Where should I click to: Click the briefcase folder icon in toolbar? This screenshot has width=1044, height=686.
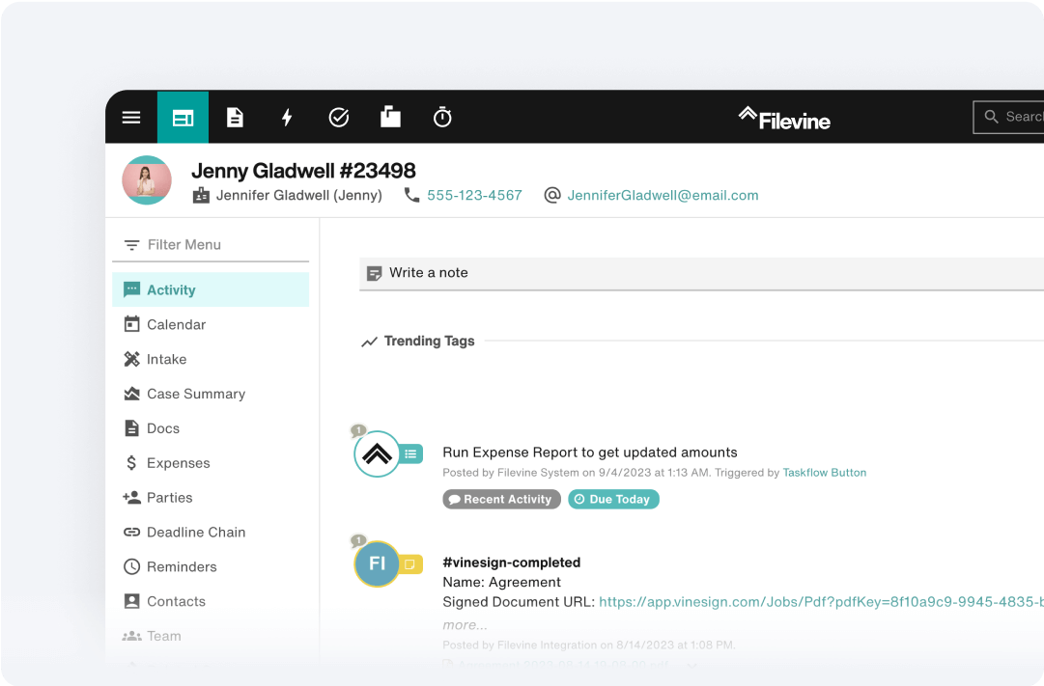pos(390,118)
